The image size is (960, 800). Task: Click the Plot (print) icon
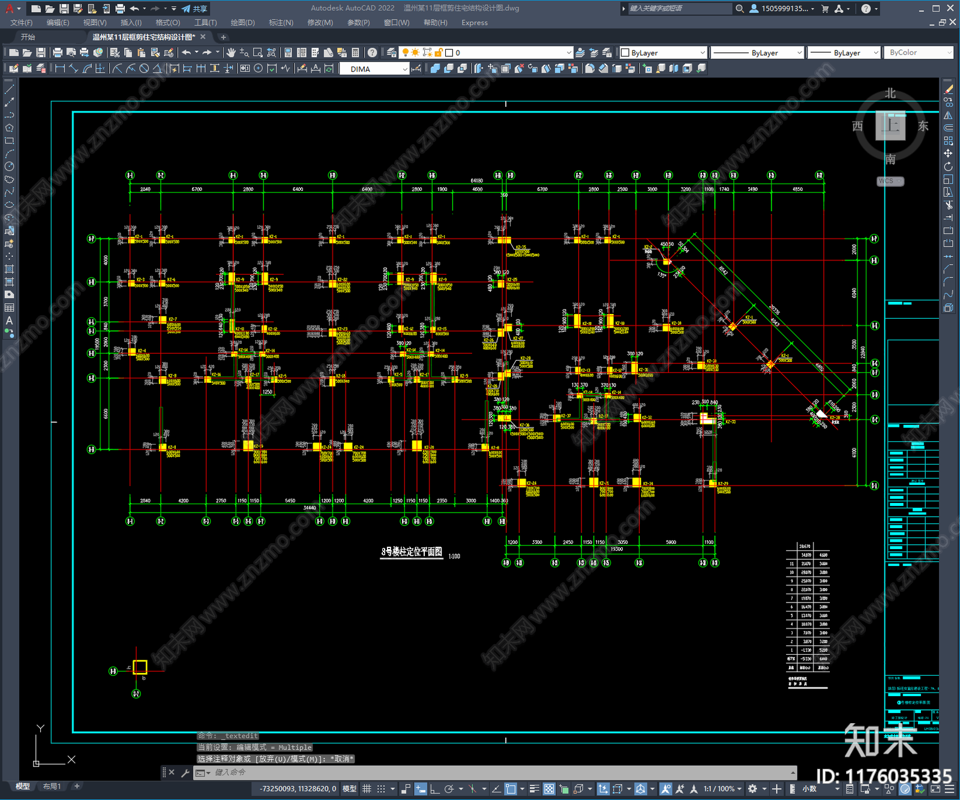[x=58, y=53]
